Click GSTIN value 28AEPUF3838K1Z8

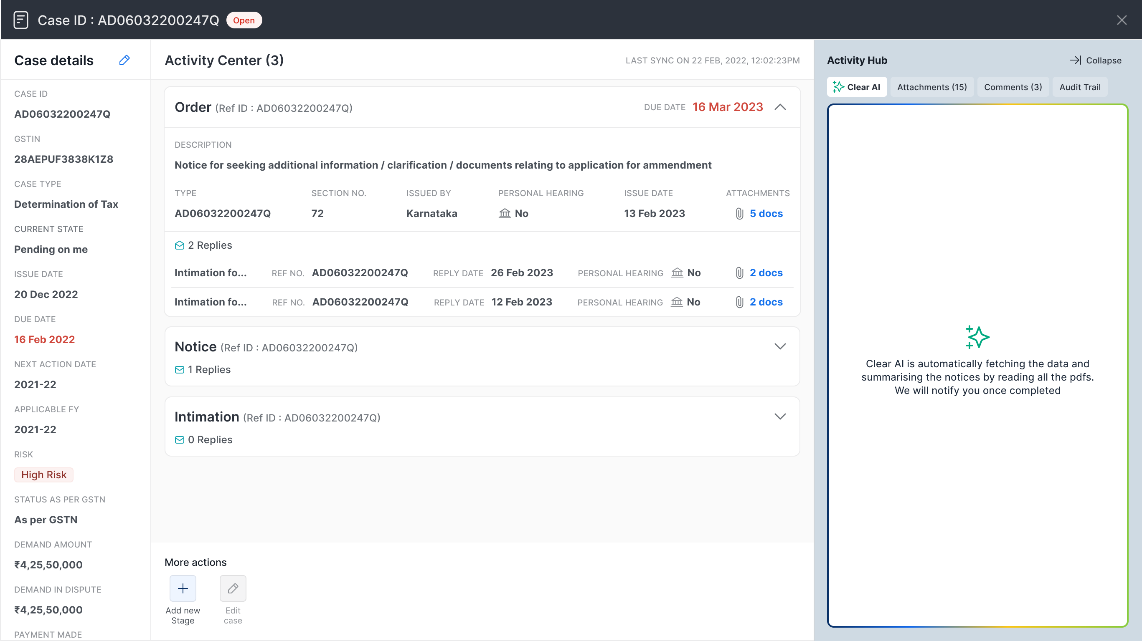click(x=64, y=159)
